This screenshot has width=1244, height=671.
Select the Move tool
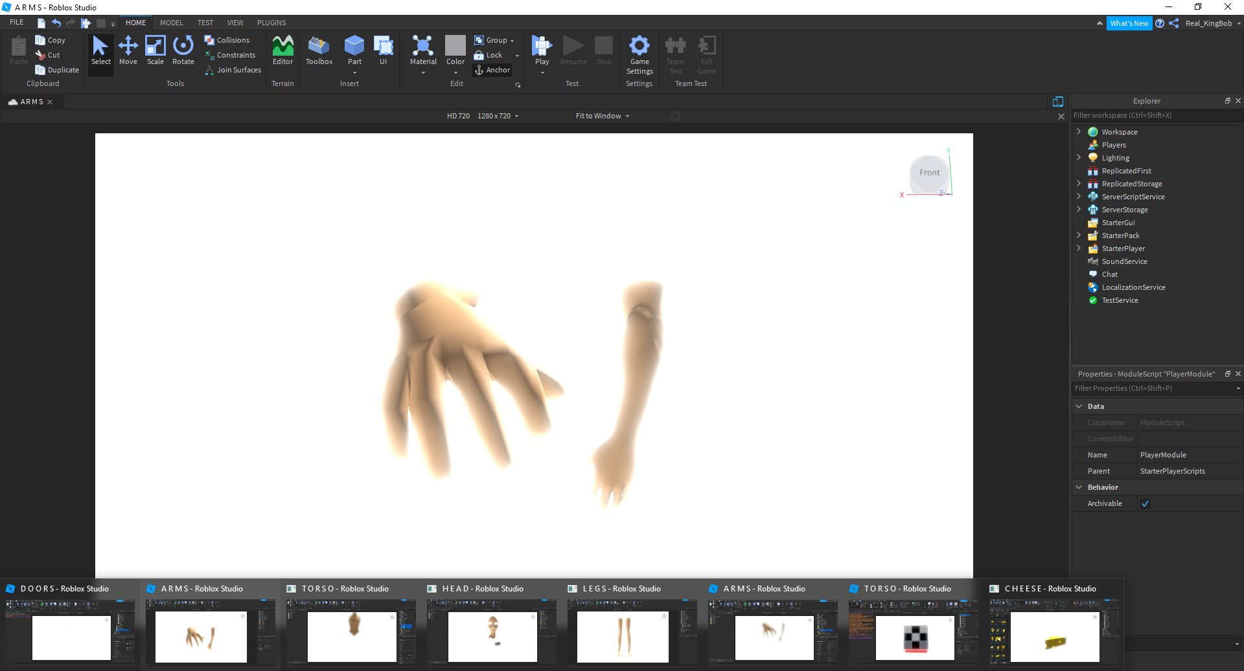[128, 50]
